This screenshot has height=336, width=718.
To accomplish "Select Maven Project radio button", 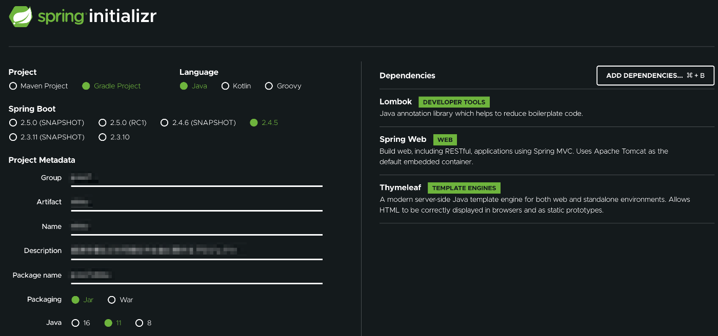I will click(13, 86).
